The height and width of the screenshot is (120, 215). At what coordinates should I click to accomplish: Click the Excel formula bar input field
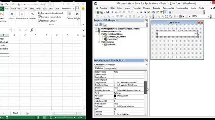click(x=59, y=30)
